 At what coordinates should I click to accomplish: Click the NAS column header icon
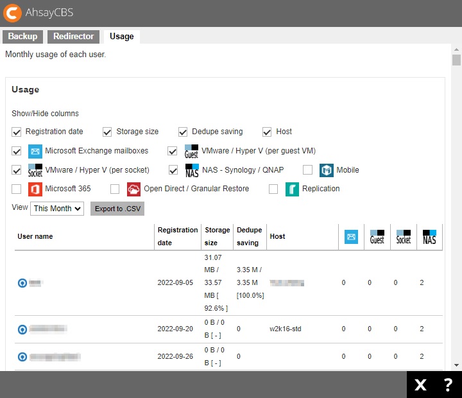[429, 236]
